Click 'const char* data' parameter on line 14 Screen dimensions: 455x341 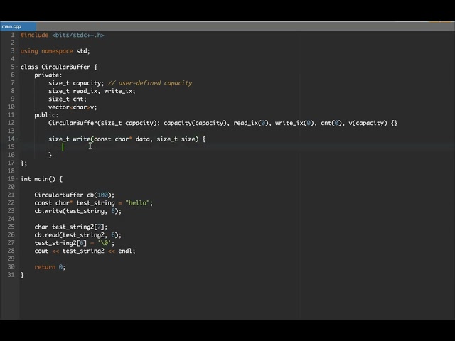pos(122,139)
